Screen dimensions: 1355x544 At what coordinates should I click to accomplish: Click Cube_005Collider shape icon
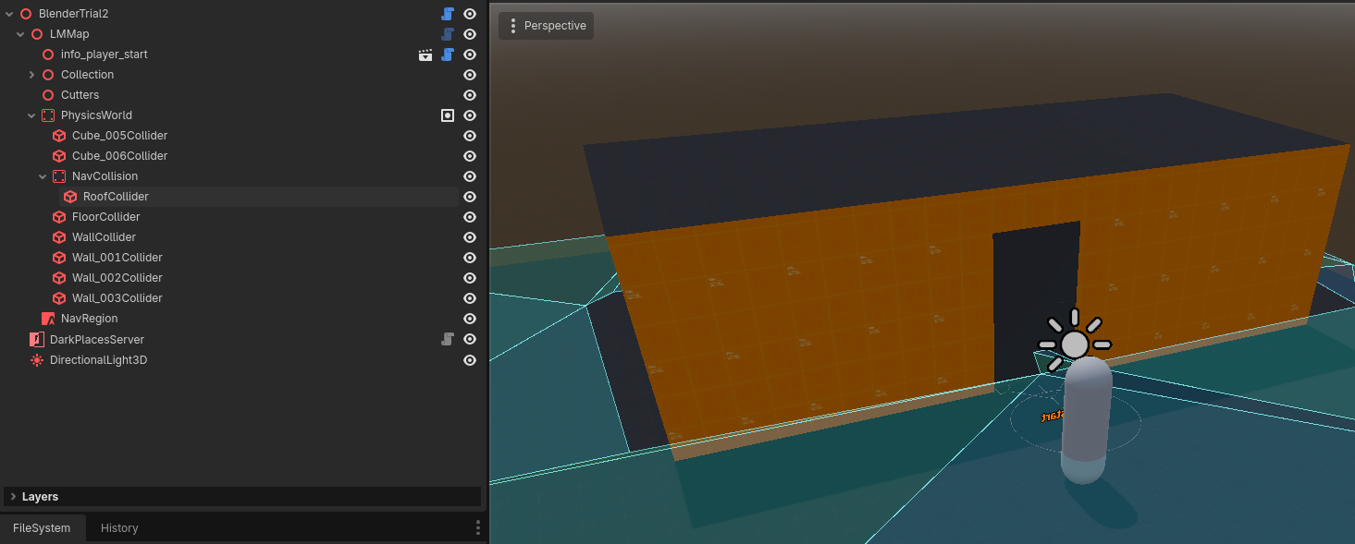[x=59, y=136]
